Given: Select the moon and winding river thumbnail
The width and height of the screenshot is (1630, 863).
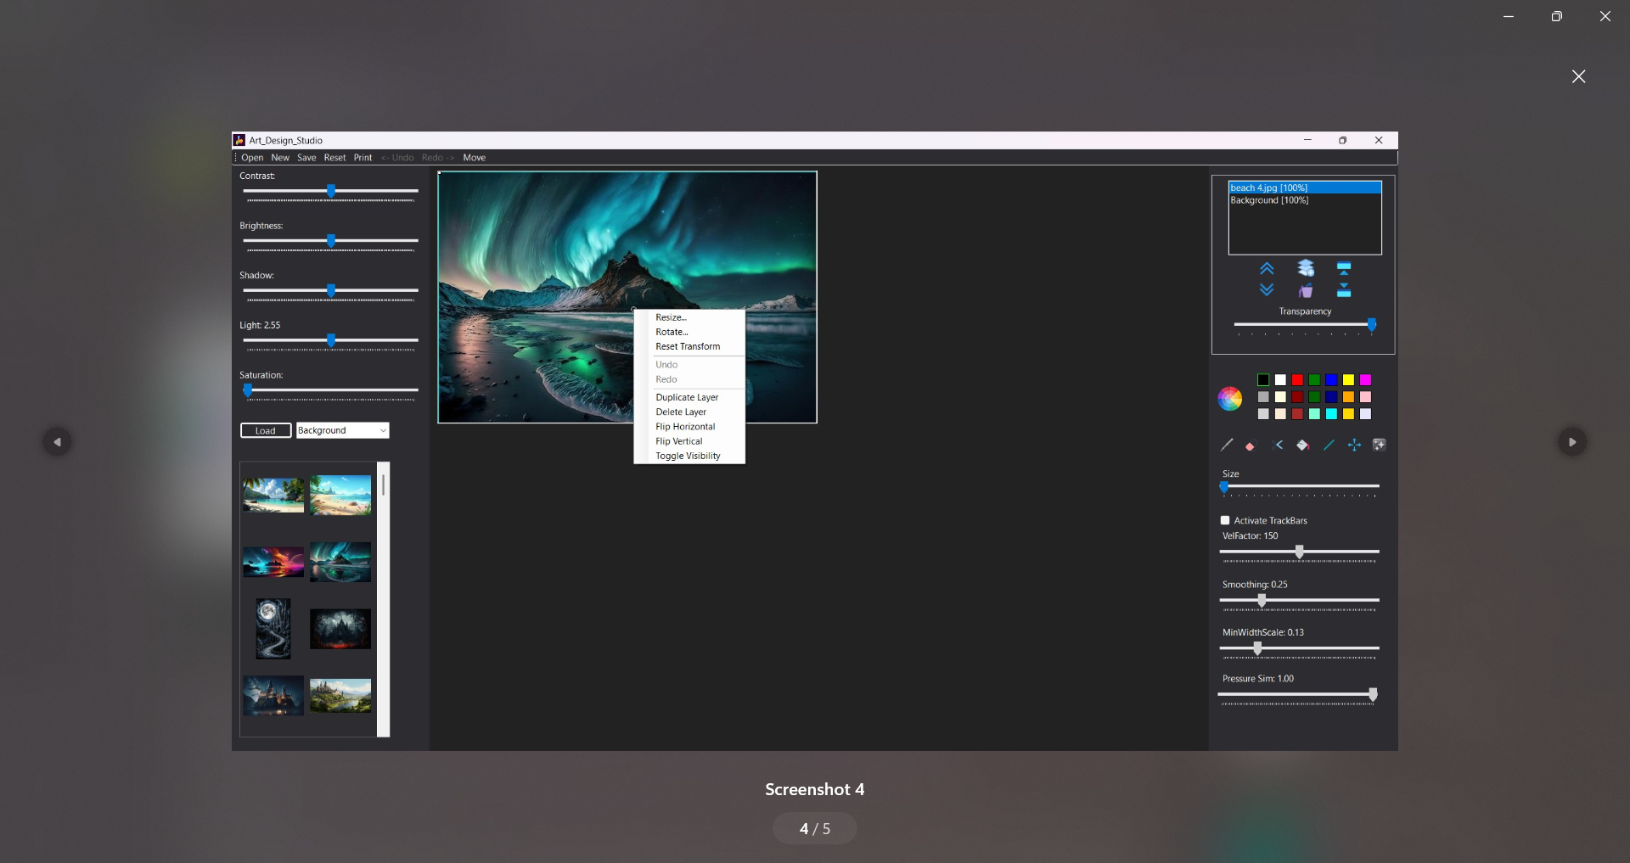Looking at the screenshot, I should tap(273, 629).
